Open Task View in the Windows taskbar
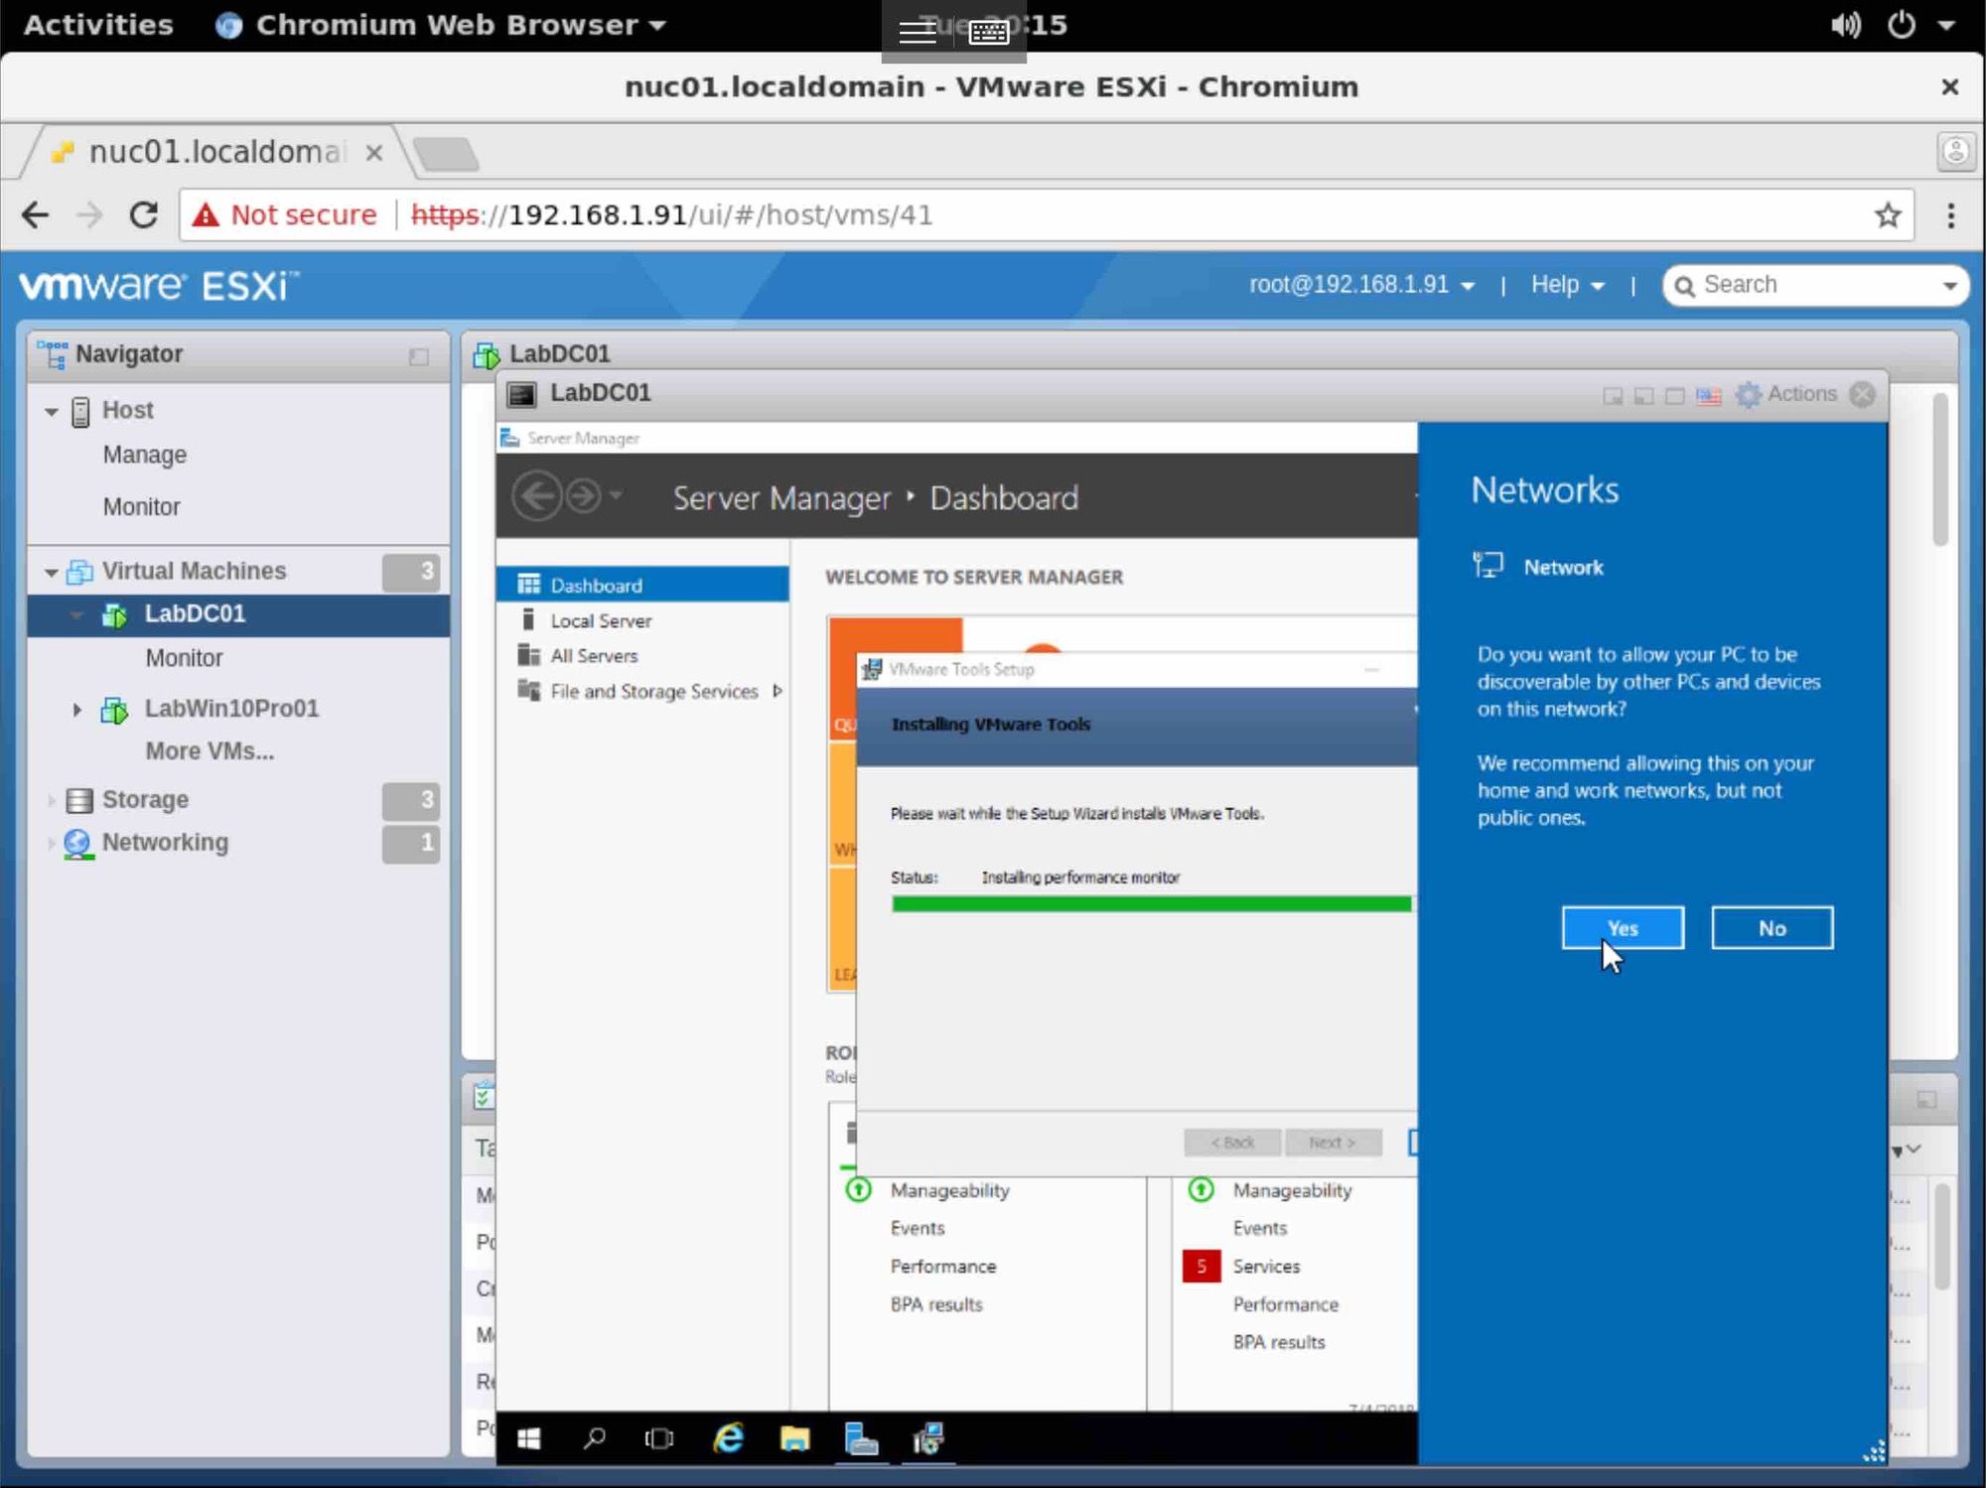This screenshot has height=1488, width=1986. (659, 1438)
